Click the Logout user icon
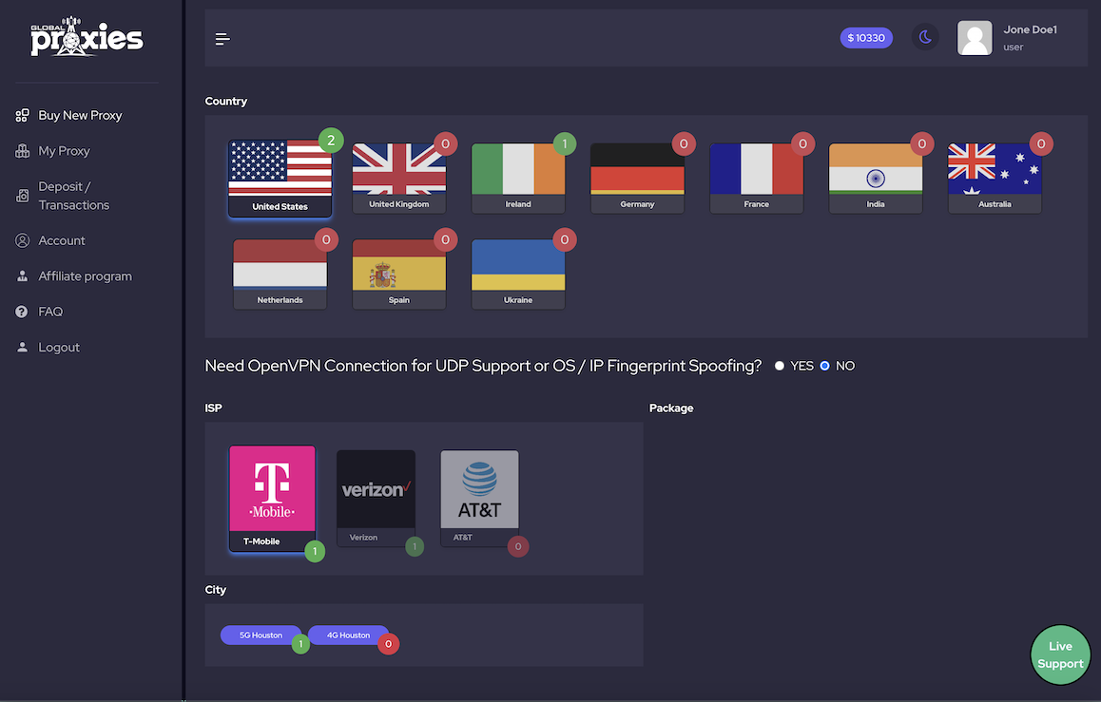The image size is (1101, 702). click(23, 347)
